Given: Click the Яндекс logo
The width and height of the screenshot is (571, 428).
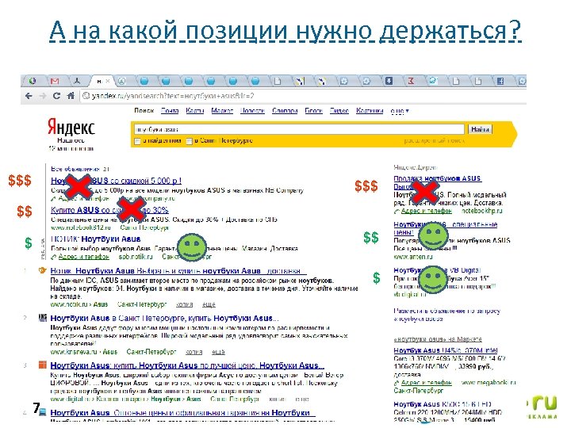Looking at the screenshot, I should (x=71, y=128).
